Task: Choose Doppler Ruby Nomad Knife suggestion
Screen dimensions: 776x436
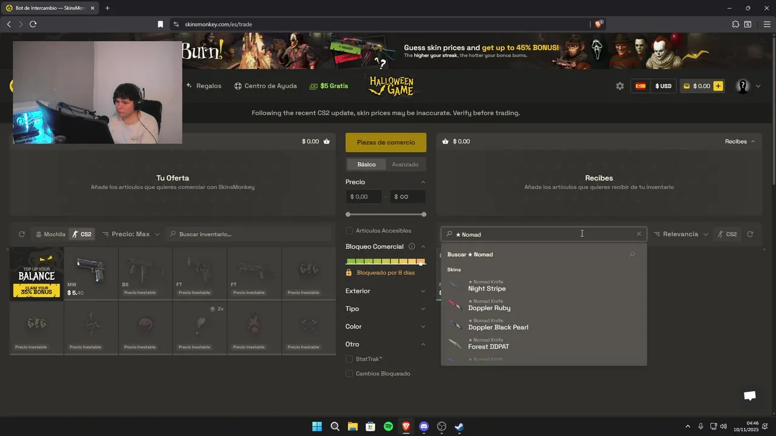Action: coord(544,305)
